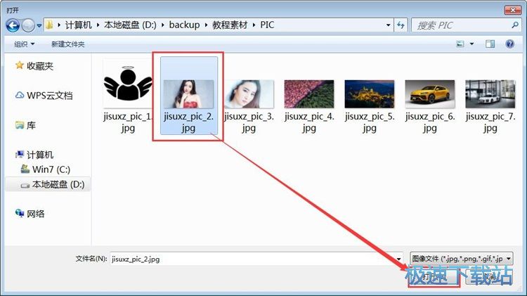Image resolution: width=527 pixels, height=296 pixels.
Task: Click the libraries icon beside 库
Action: click(x=20, y=125)
